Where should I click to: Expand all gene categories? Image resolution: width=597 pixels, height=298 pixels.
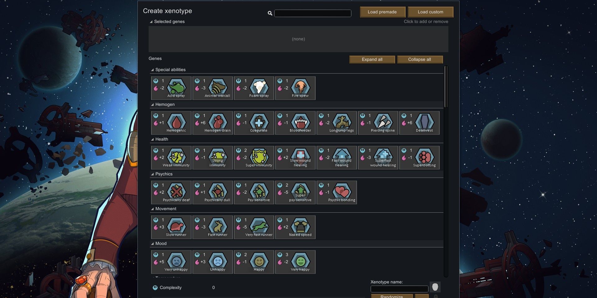point(372,59)
